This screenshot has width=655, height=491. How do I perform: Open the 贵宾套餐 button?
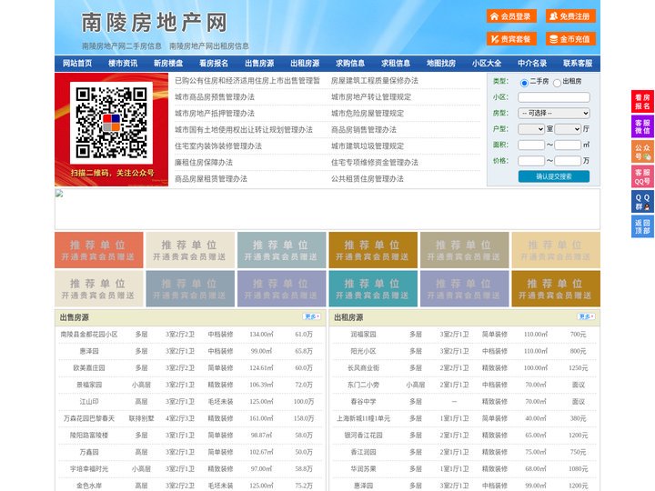pyautogui.click(x=511, y=39)
